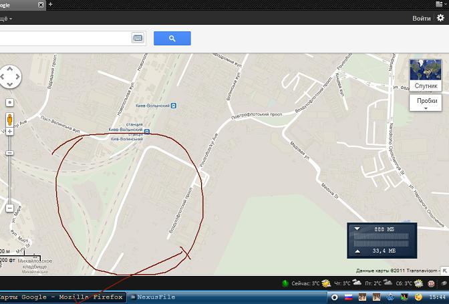Click the 888 МБ download counter
This screenshot has width=449, height=304.
tap(384, 229)
